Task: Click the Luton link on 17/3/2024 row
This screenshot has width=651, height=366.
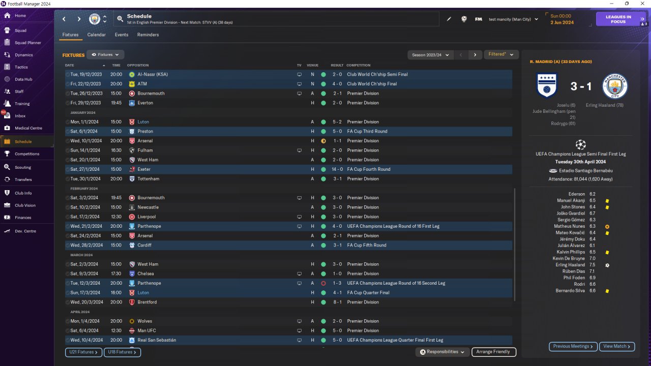Action: 143,293
